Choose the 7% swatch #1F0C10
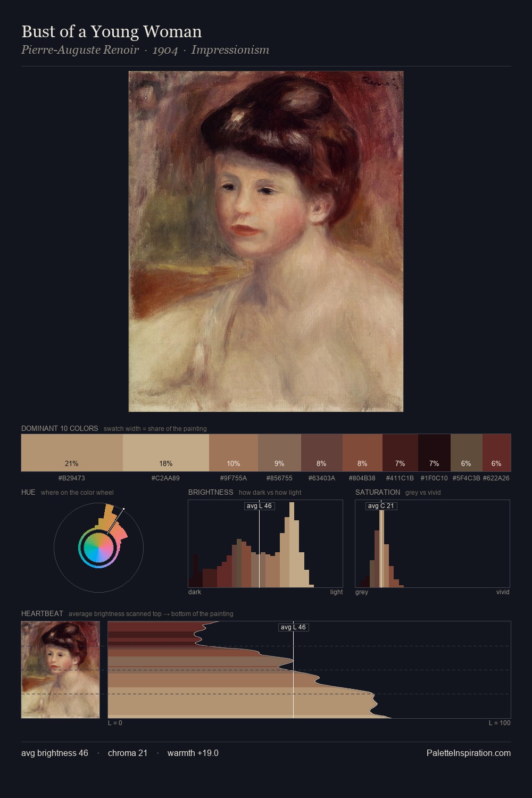 (434, 453)
